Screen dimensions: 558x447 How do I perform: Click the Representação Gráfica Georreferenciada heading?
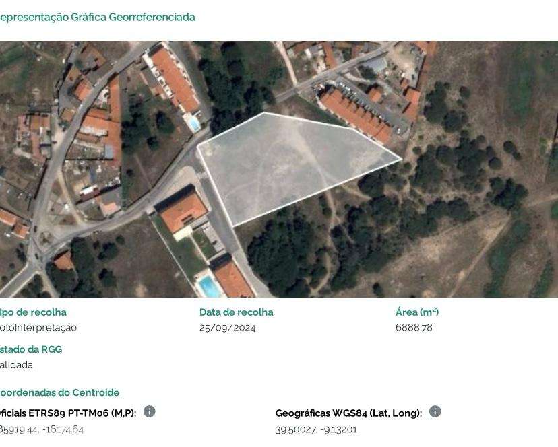point(96,17)
